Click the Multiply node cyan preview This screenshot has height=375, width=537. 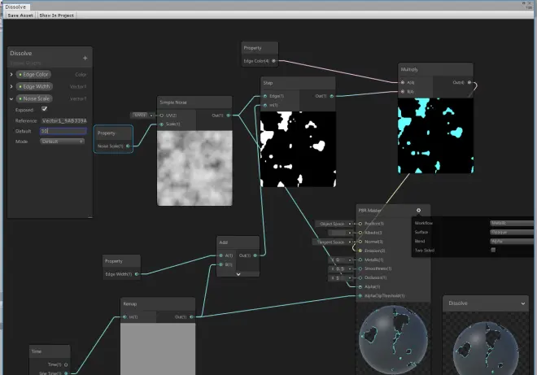[x=435, y=136]
